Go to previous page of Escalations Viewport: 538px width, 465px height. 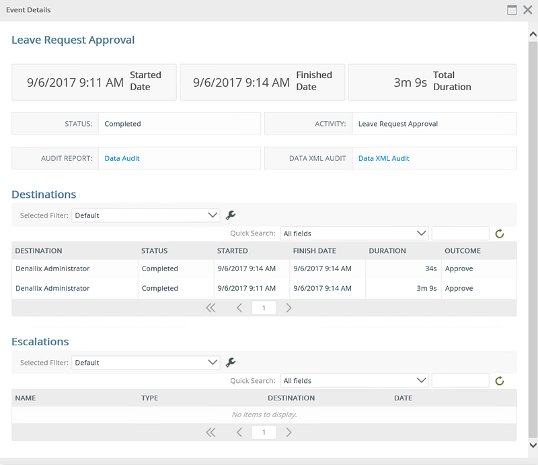coord(239,432)
